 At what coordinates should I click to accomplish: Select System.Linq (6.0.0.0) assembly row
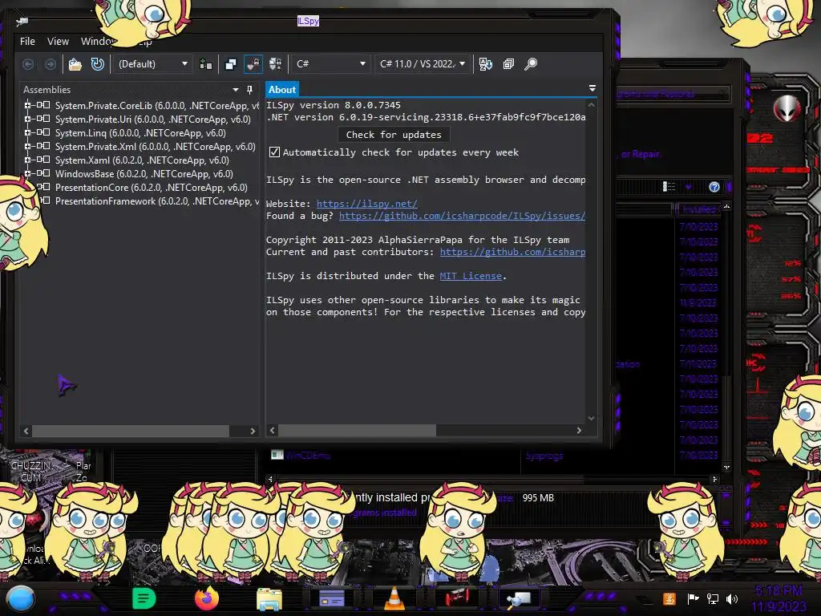pyautogui.click(x=140, y=133)
